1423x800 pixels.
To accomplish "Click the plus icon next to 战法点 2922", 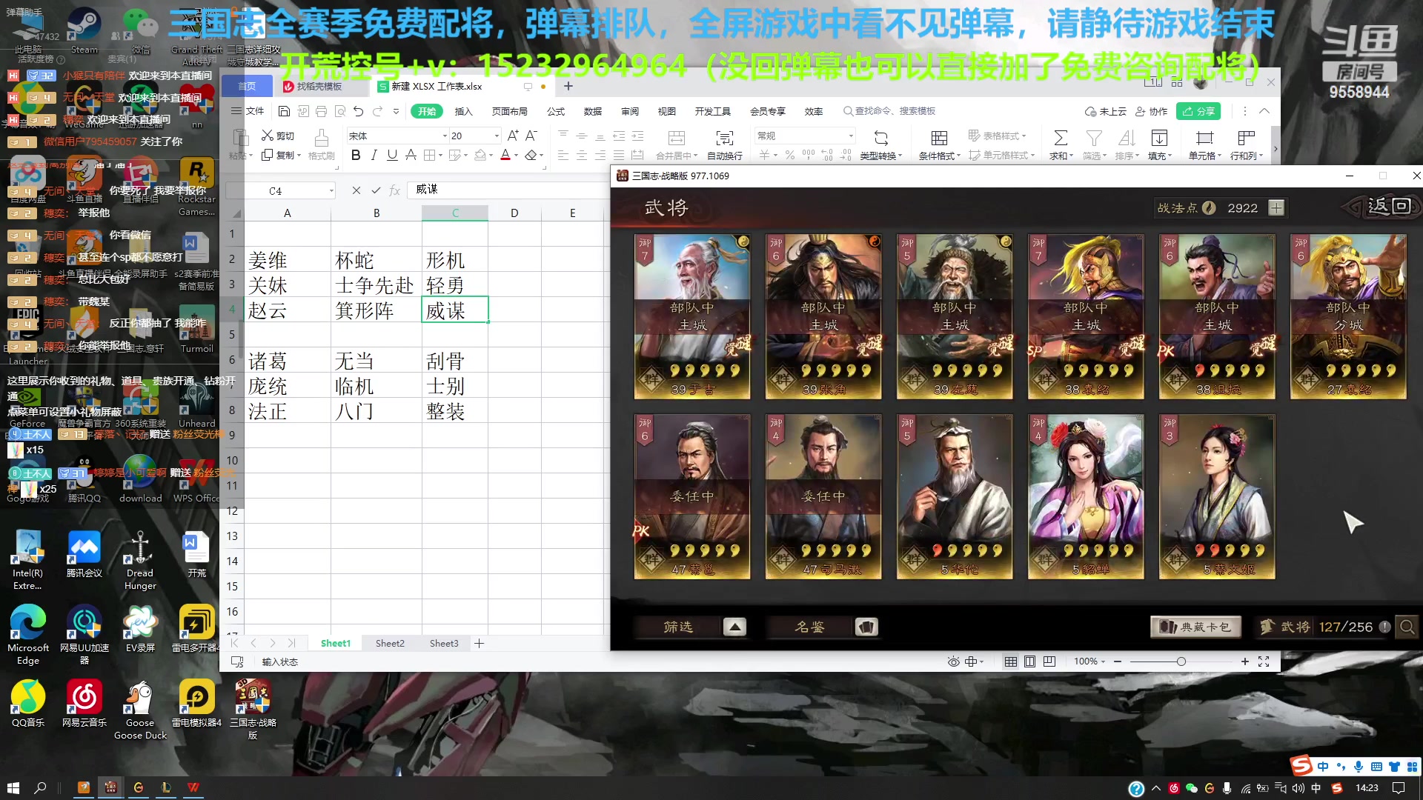I will 1276,208.
